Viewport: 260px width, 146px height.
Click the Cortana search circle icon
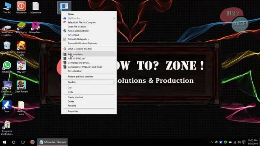(x=13, y=142)
